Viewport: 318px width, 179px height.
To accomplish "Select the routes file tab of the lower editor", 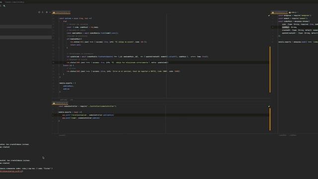I will click(60, 103).
